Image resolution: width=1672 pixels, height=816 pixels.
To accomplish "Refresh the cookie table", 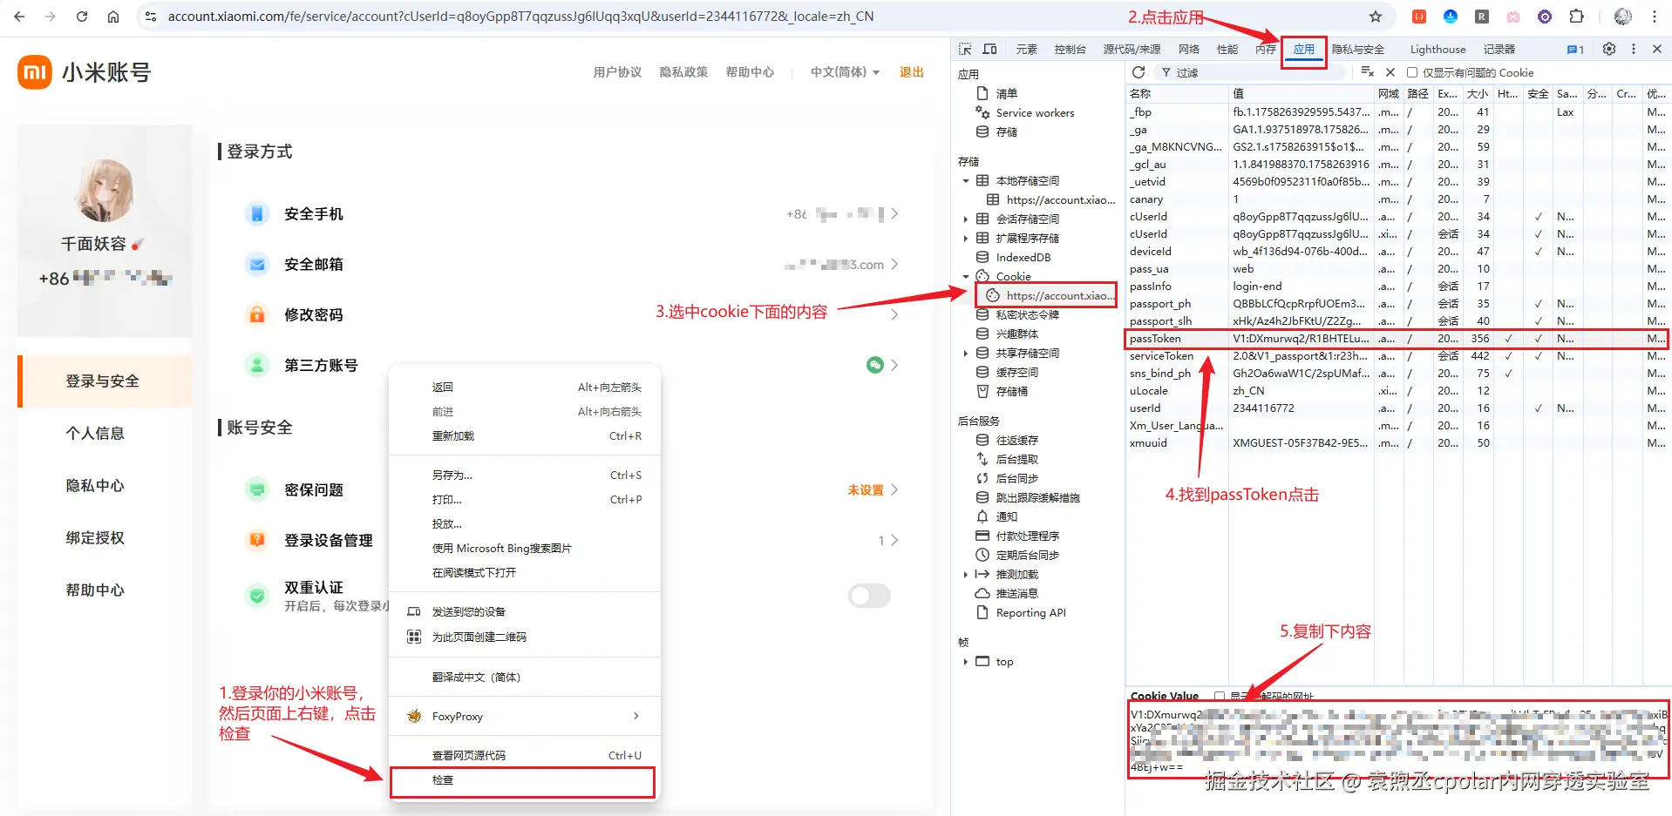I will pyautogui.click(x=1138, y=72).
